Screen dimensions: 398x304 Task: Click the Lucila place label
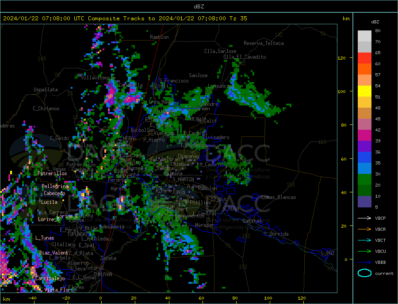click(49, 202)
